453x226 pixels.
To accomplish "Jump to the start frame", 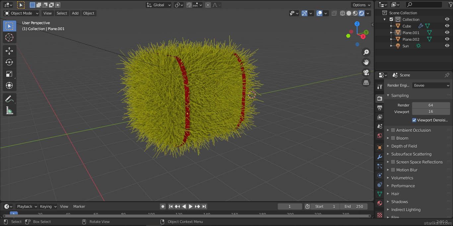I will pos(171,206).
